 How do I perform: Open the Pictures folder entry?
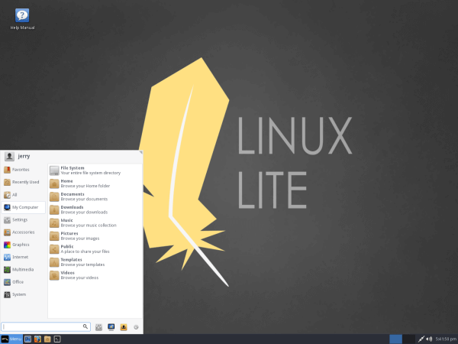click(x=95, y=235)
